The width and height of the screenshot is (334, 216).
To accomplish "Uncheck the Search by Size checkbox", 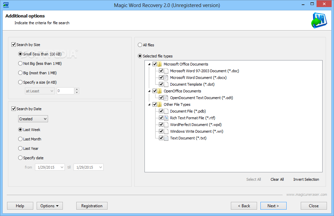I will (x=14, y=45).
